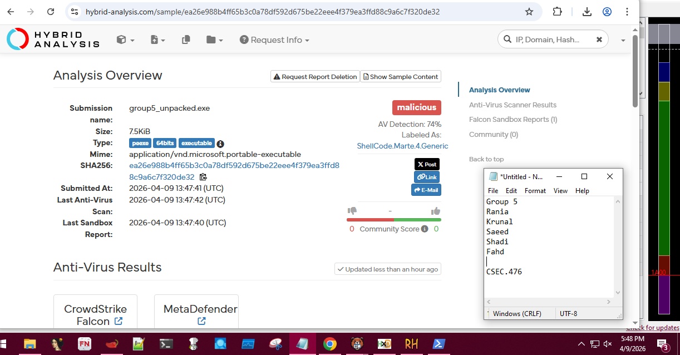Screen dimensions: 680x355
Task: Click the info icon next to executable tag
Action: (x=220, y=144)
